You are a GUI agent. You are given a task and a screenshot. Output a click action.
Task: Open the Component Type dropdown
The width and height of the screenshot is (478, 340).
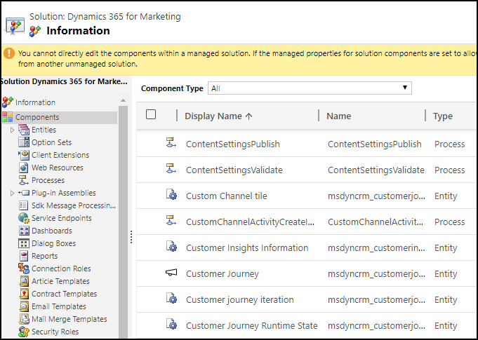click(x=310, y=88)
